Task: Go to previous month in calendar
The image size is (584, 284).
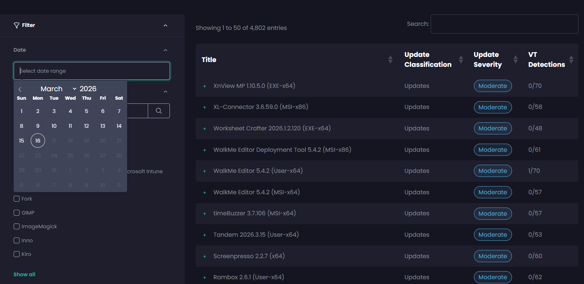Action: [x=20, y=89]
